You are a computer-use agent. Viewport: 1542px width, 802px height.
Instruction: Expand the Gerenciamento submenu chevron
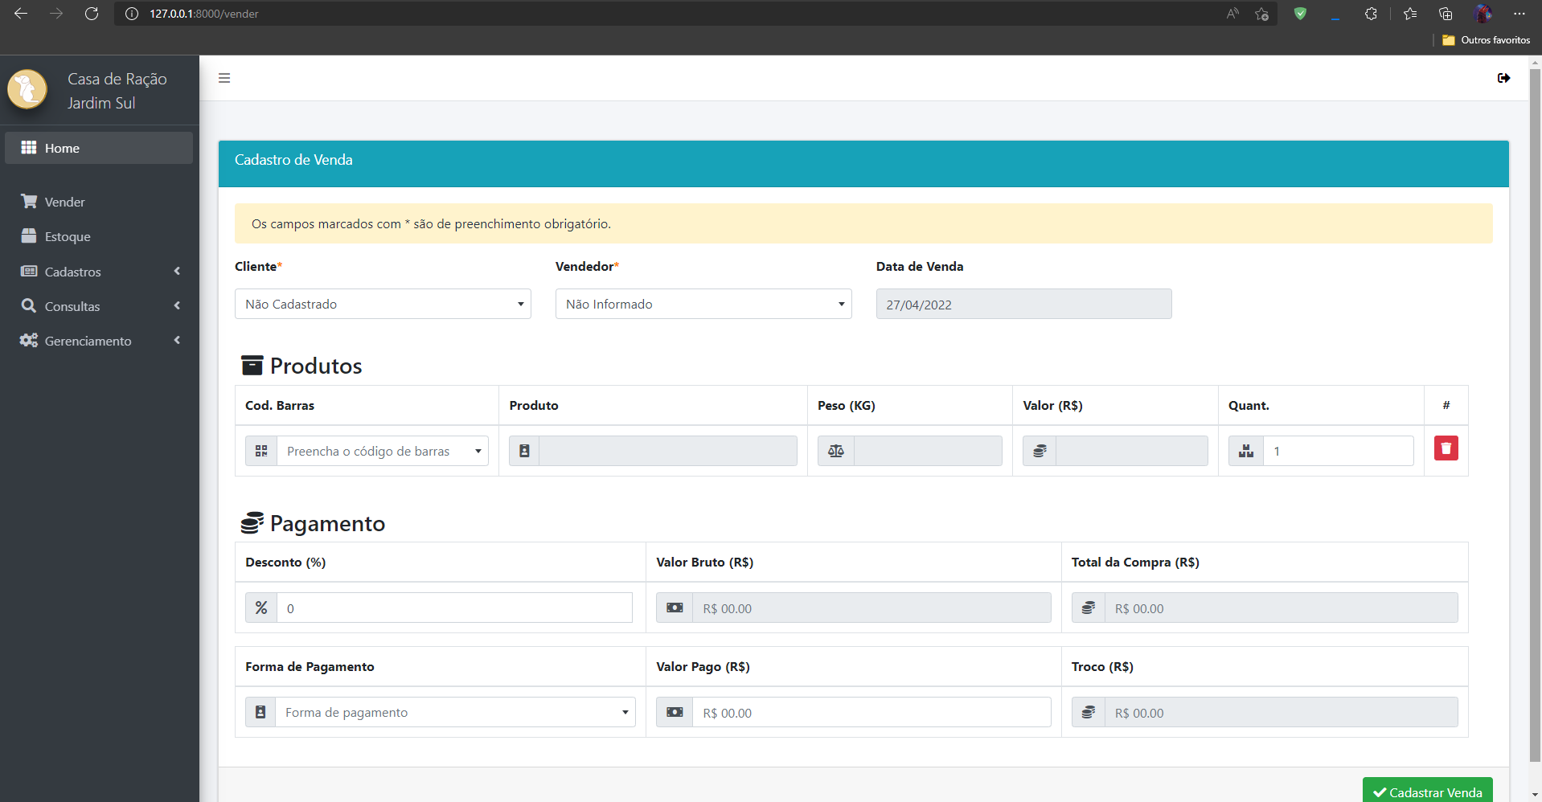coord(177,340)
